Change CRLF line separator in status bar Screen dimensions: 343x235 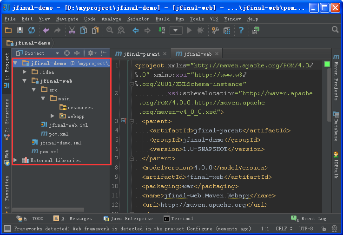click(x=284, y=228)
